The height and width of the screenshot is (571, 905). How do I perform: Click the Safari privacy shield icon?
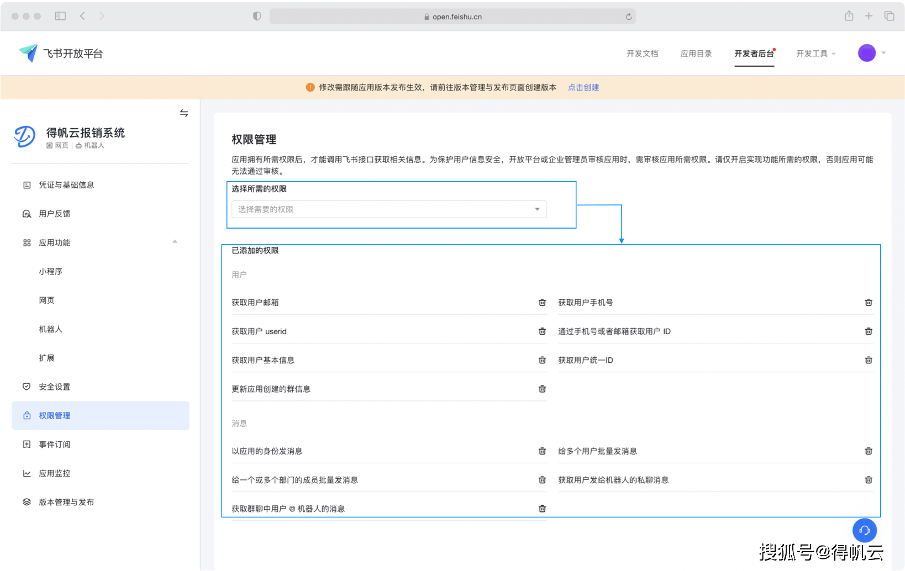(x=257, y=16)
